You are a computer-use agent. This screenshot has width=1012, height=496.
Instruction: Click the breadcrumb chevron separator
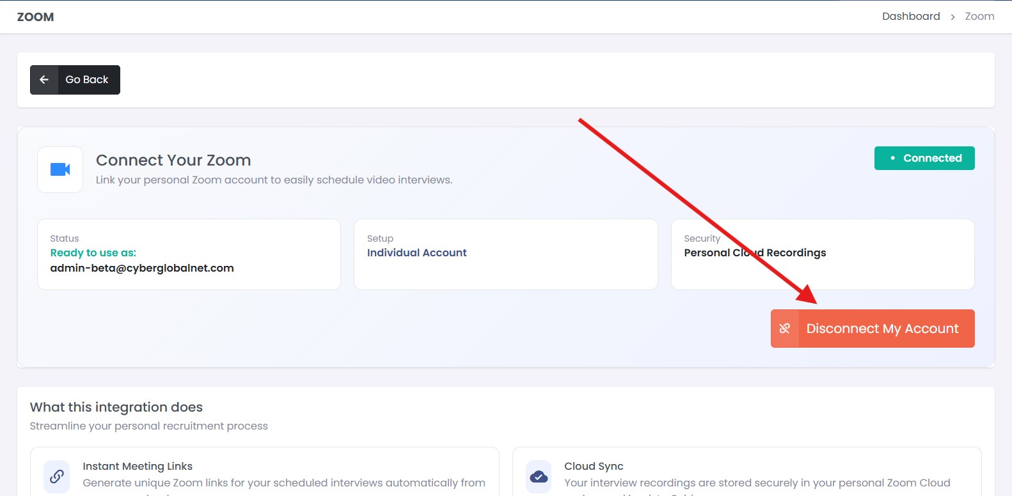953,17
